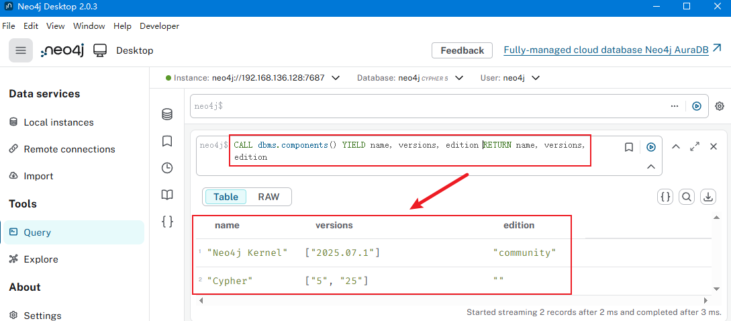Click the Feedback button

(462, 50)
